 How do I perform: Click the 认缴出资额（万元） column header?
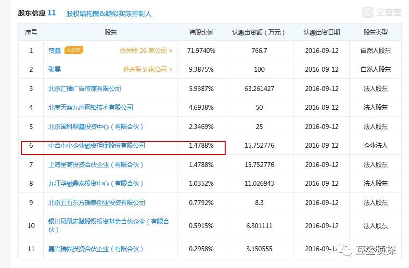coord(259,32)
